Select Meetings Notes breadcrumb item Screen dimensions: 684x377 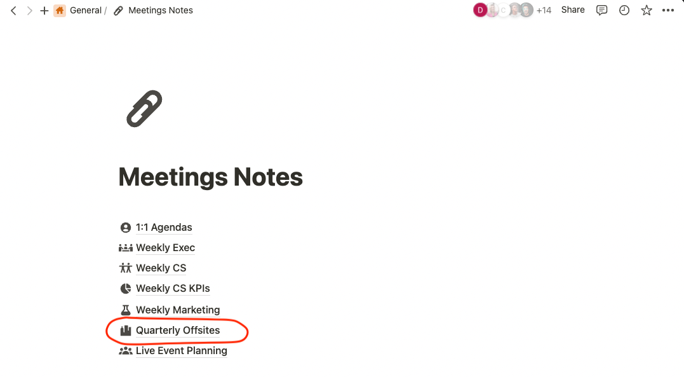pyautogui.click(x=161, y=10)
